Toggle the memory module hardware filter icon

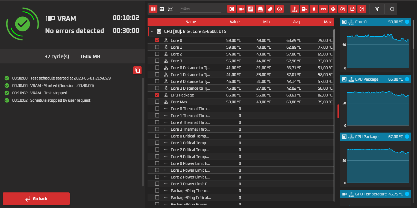(x=270, y=9)
